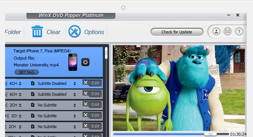Open the help question mark icon
The height and width of the screenshot is (137, 253).
tap(239, 31)
